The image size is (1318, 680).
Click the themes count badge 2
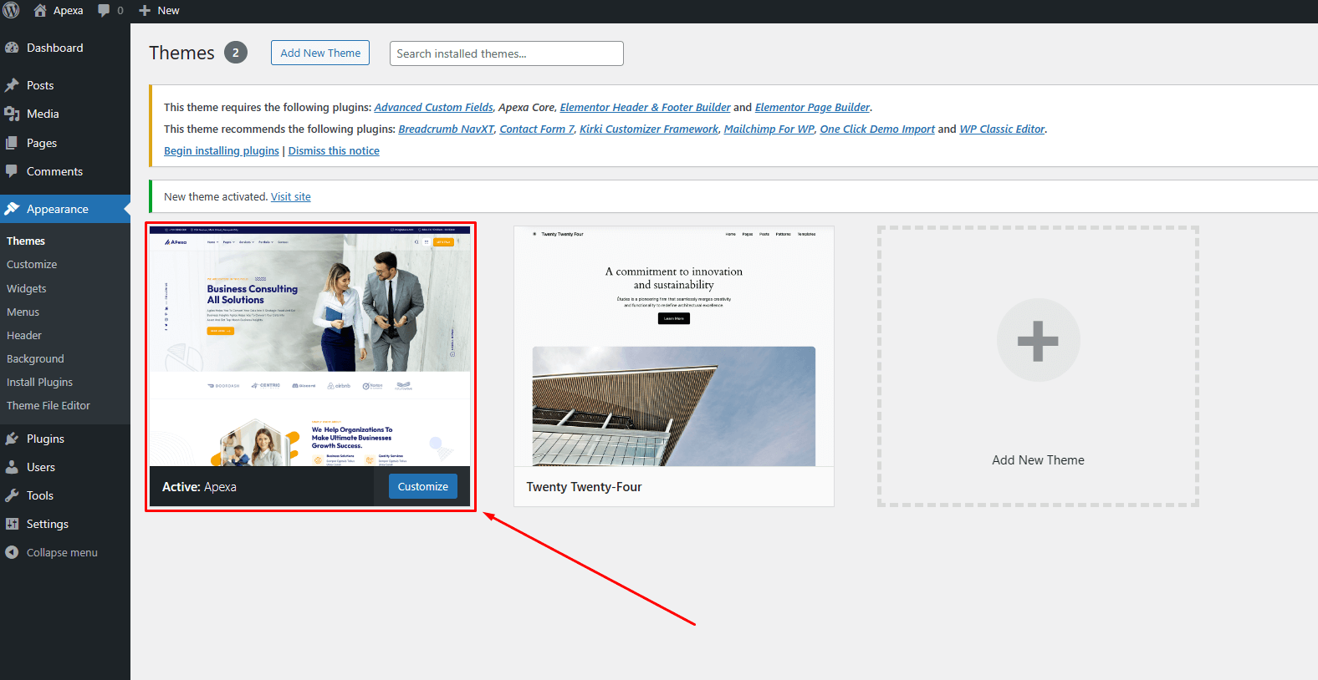point(236,53)
